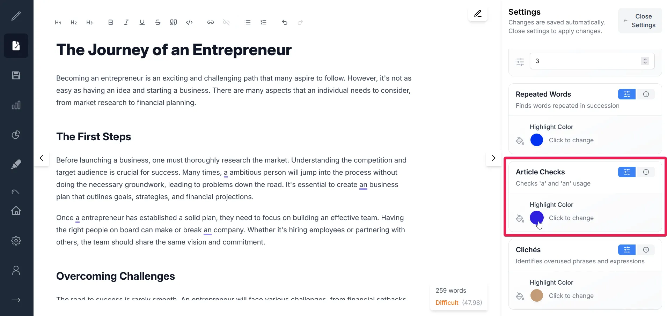Expand the panel with right chevron arrow
The image size is (667, 316).
(493, 158)
